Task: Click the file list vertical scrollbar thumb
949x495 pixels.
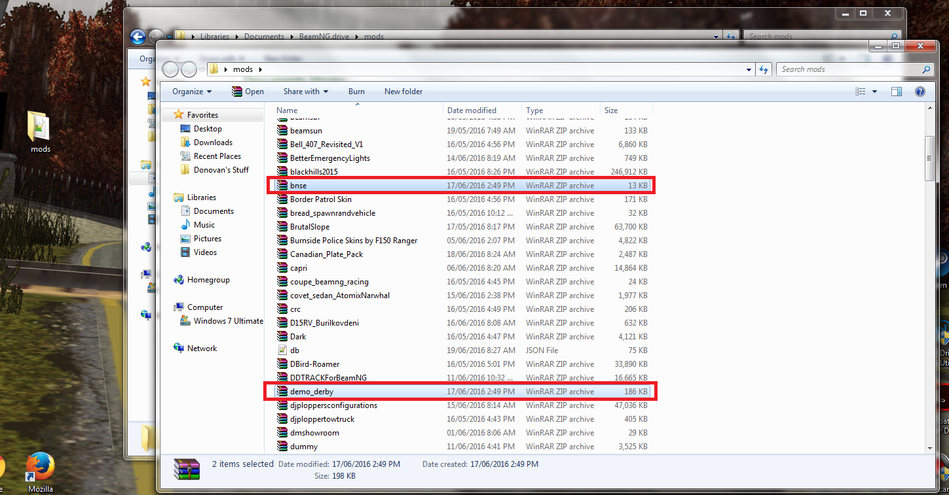Action: [x=929, y=159]
